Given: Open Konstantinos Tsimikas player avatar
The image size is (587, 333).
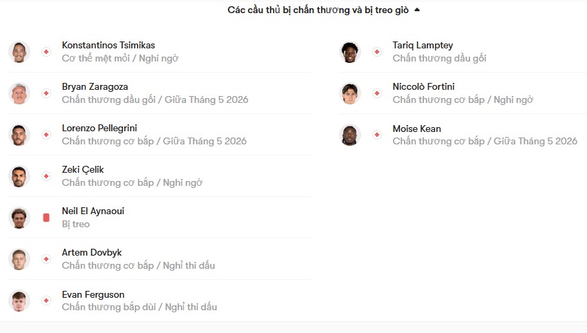Looking at the screenshot, I should click(x=19, y=52).
